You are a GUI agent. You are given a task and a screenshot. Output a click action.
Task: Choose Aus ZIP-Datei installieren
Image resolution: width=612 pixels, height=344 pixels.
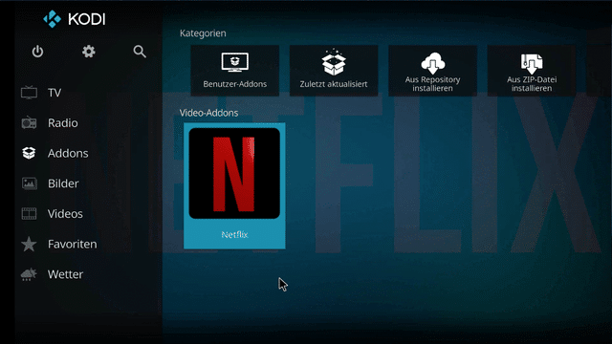(532, 70)
